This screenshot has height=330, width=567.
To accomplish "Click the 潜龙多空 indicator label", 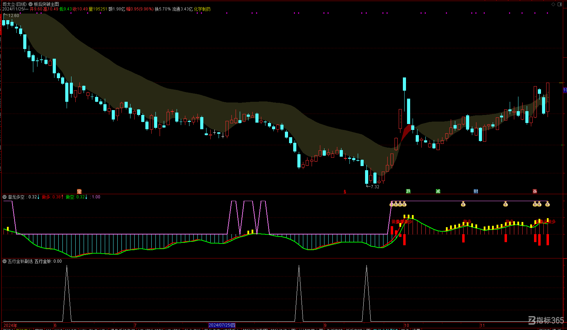I will click(x=16, y=197).
